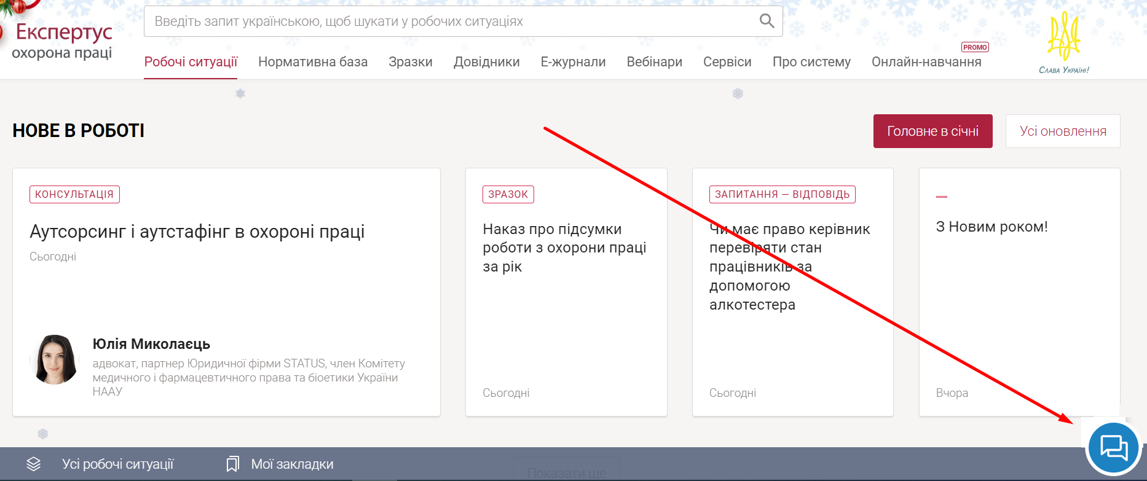This screenshot has height=481, width=1147.
Task: Go to Довідники section
Action: (487, 62)
